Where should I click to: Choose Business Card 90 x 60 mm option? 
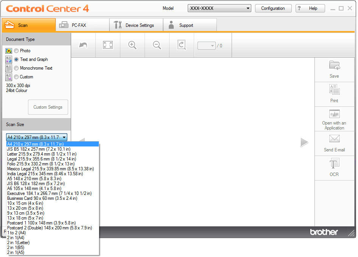coord(53,198)
